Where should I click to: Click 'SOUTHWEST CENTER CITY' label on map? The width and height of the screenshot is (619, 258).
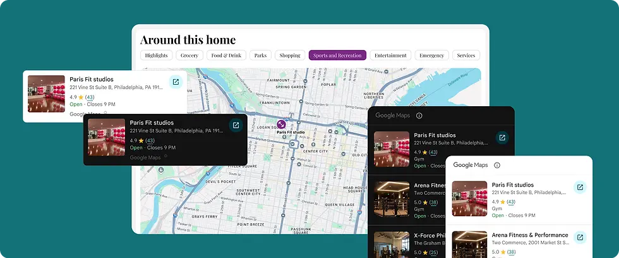coord(248,192)
